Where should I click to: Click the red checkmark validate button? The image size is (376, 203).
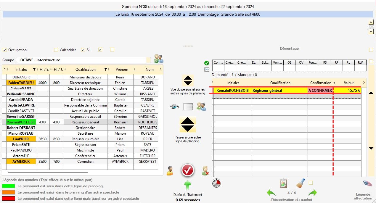pos(188,170)
